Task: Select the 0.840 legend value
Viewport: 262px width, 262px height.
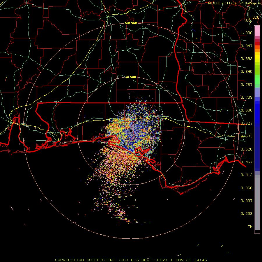Action: point(247,72)
